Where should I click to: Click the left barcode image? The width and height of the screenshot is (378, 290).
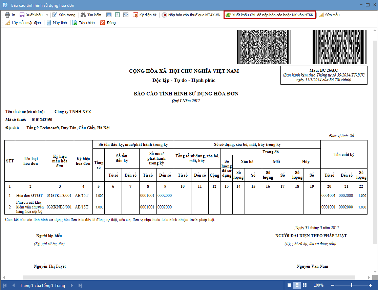264,47
